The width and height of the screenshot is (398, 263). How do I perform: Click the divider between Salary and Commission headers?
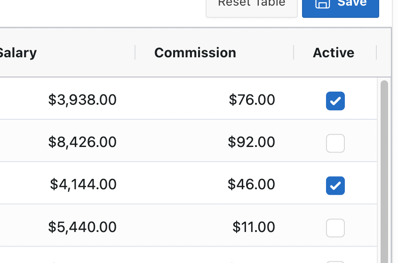pyautogui.click(x=135, y=53)
